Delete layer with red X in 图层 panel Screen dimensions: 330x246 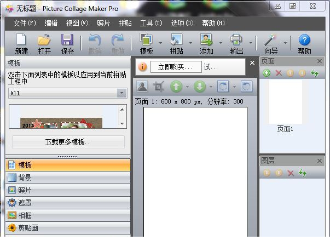[291, 173]
